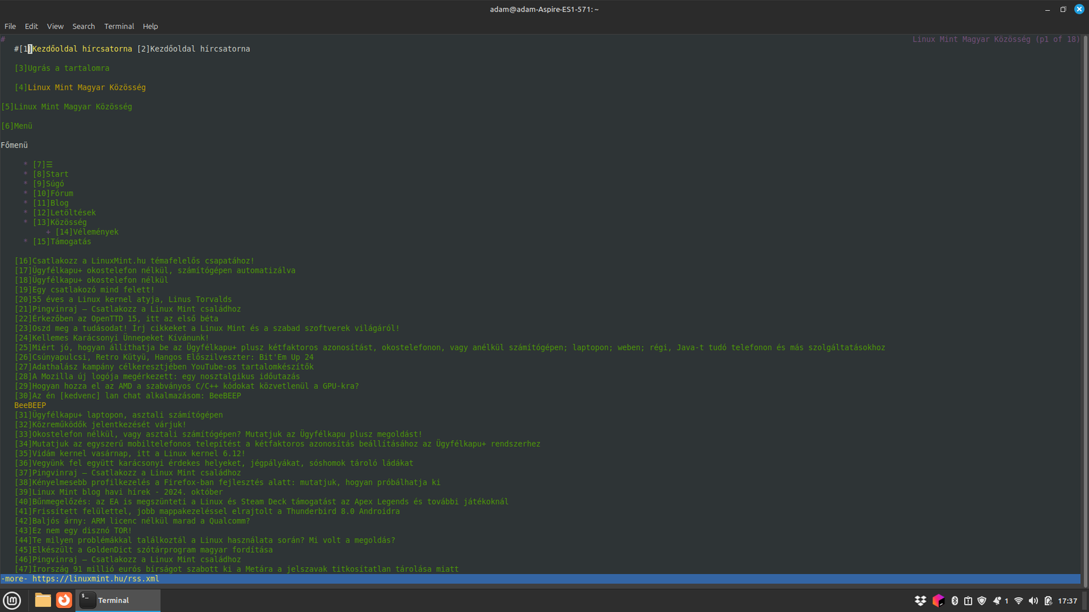Open the Linux Mint start menu
Image resolution: width=1089 pixels, height=612 pixels.
12,600
